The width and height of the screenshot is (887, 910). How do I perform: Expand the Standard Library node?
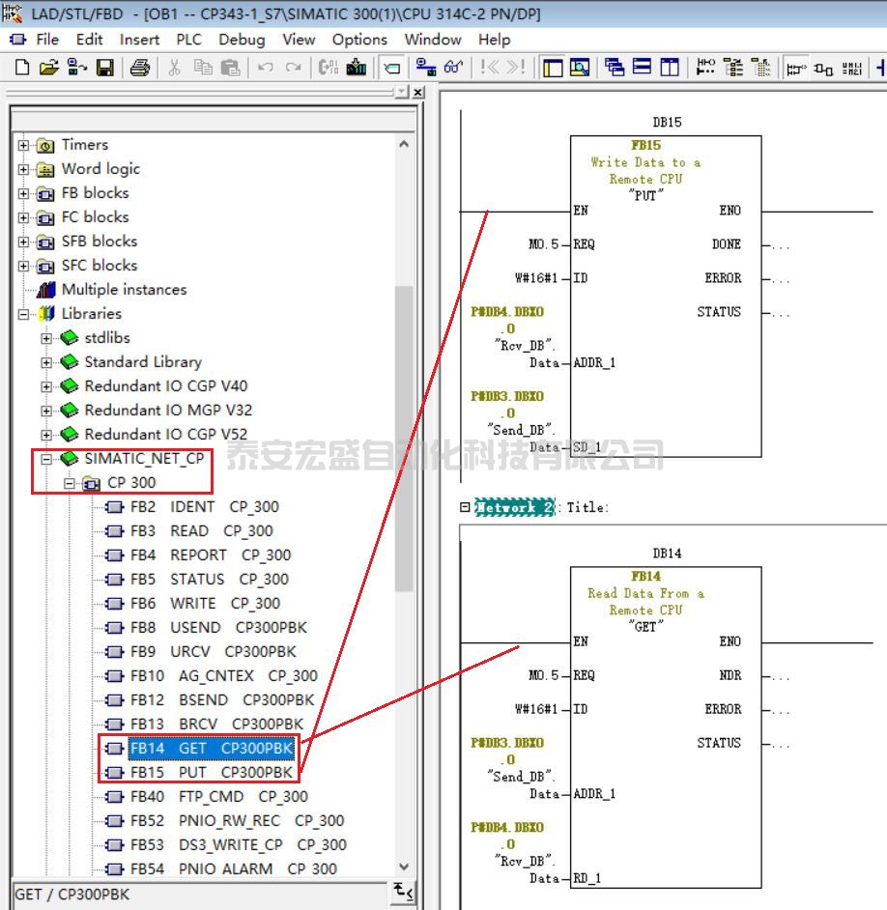pos(46,362)
